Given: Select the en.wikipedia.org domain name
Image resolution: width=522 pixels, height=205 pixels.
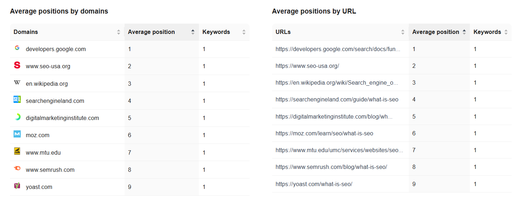Looking at the screenshot, I should click(47, 84).
